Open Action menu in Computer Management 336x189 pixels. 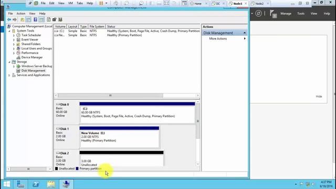(x=21, y=14)
